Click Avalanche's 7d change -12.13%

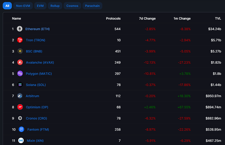point(150,62)
